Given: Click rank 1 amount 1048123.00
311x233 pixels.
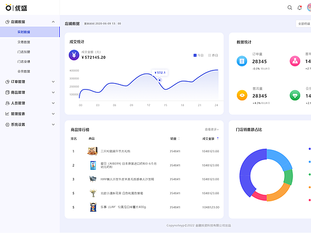Looking at the screenshot, I should [211, 151].
